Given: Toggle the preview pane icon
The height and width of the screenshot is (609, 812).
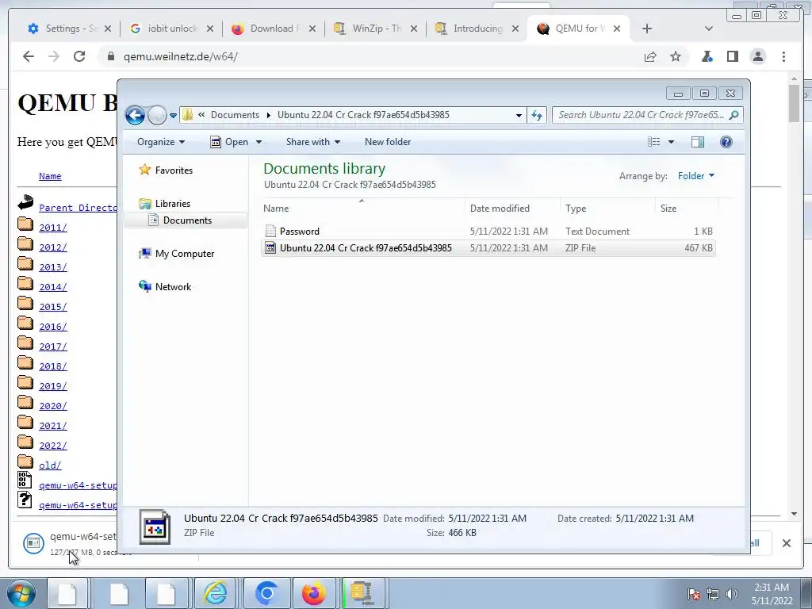Looking at the screenshot, I should click(x=698, y=142).
